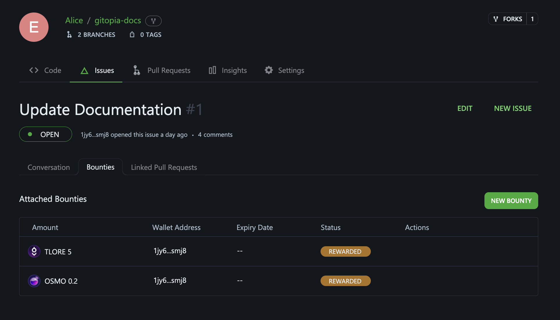This screenshot has height=320, width=560.
Task: Click the fork badge icon beside gitopia-docs
Action: [153, 21]
